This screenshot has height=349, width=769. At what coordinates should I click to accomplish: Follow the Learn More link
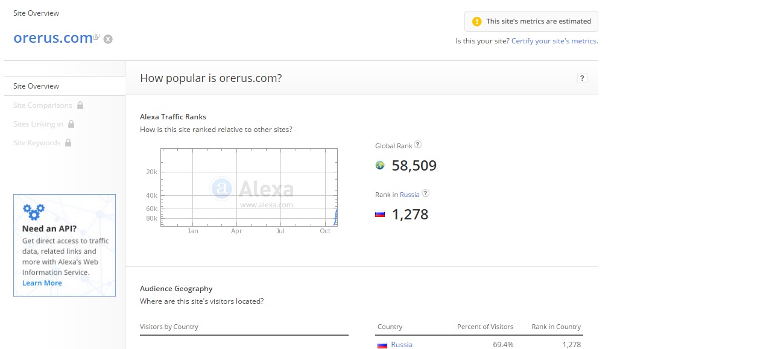[x=42, y=283]
